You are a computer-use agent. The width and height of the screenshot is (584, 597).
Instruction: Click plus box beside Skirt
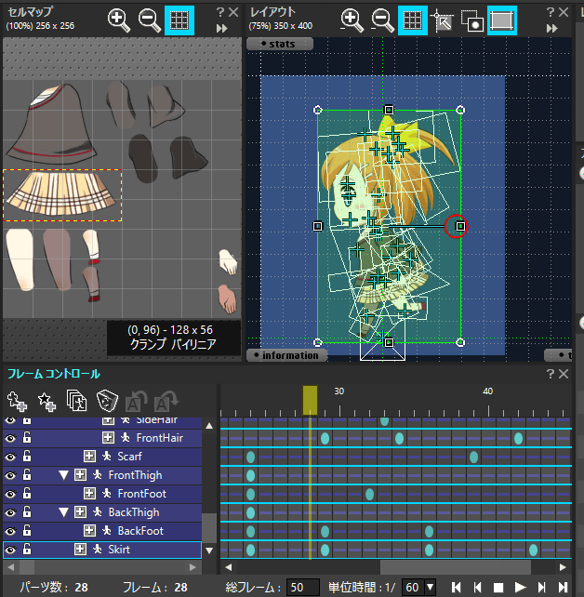(x=80, y=550)
